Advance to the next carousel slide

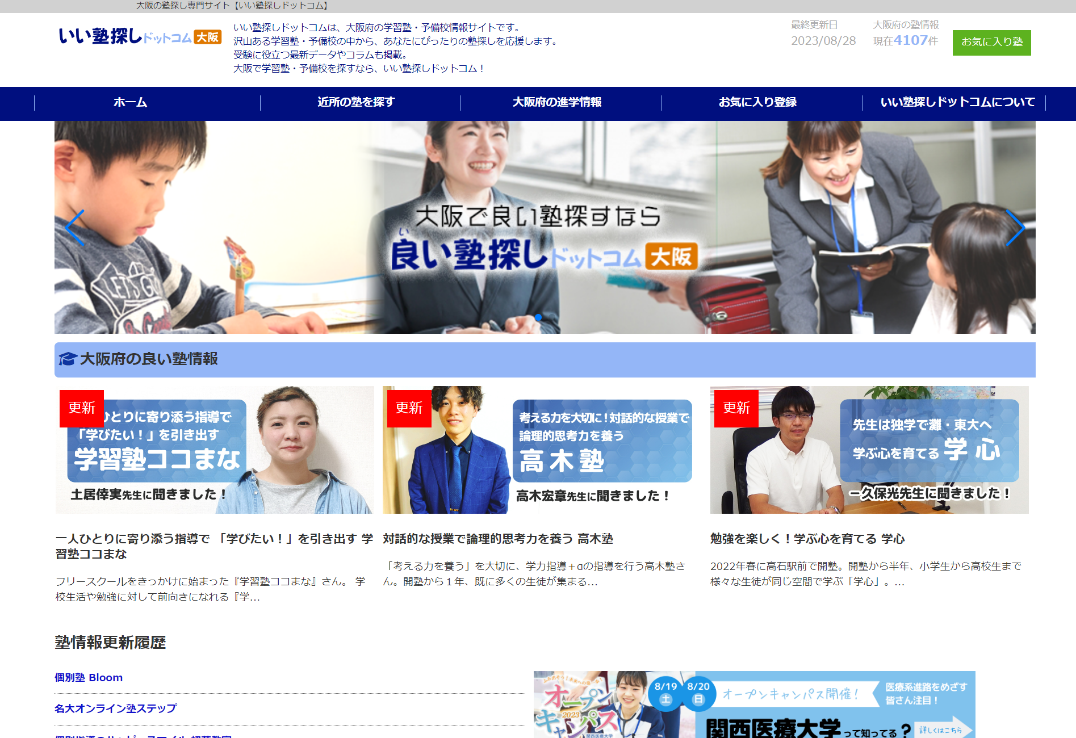coord(1015,228)
